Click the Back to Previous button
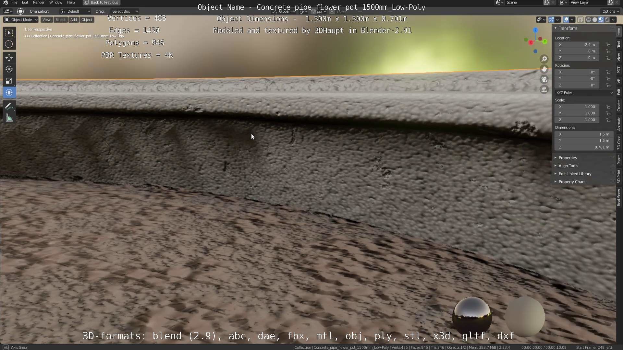The height and width of the screenshot is (350, 623). 101,2
